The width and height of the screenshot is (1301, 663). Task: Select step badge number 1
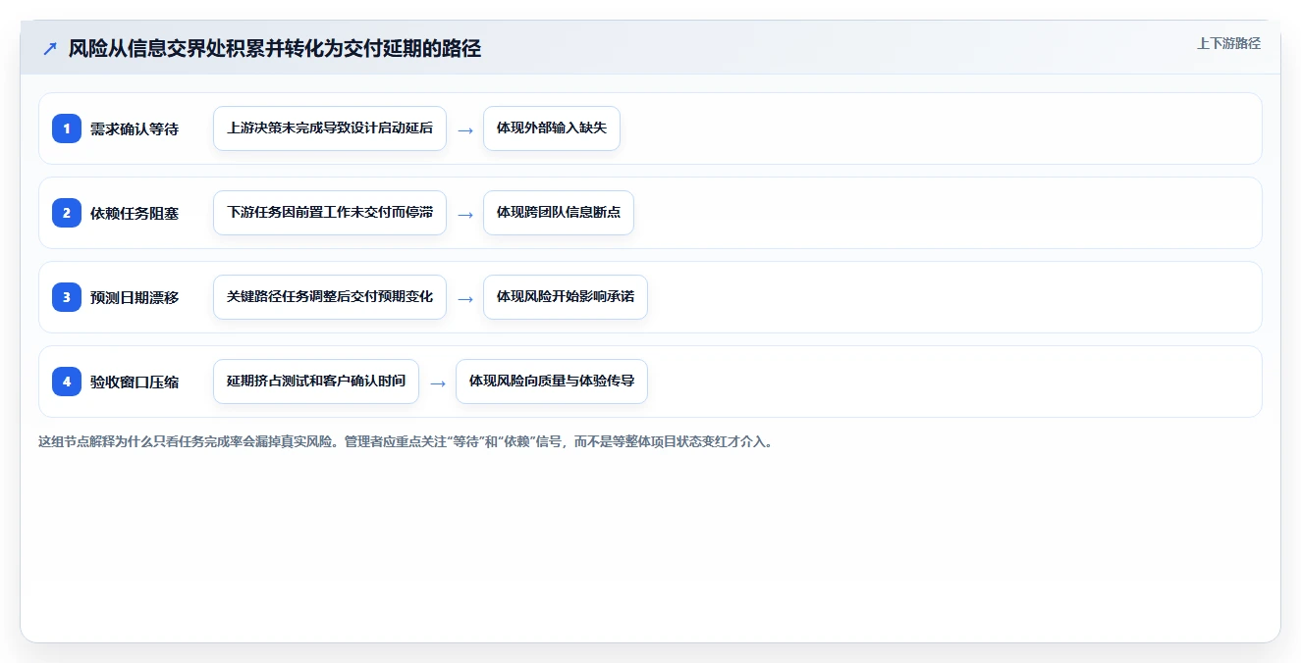[67, 128]
